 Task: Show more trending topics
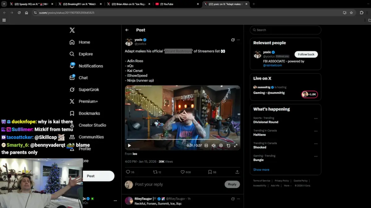(261, 169)
